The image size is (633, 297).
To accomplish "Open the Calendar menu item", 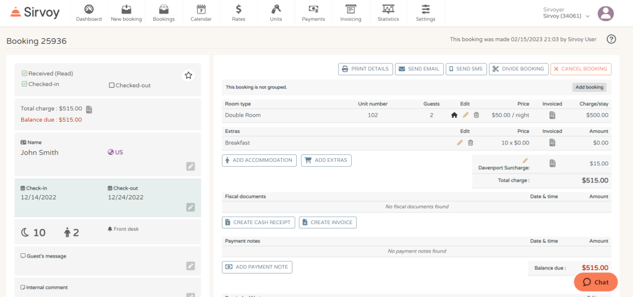I will tap(201, 14).
